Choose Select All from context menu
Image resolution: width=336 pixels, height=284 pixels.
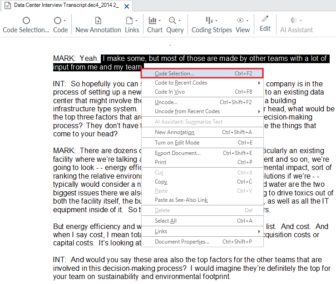click(x=202, y=221)
